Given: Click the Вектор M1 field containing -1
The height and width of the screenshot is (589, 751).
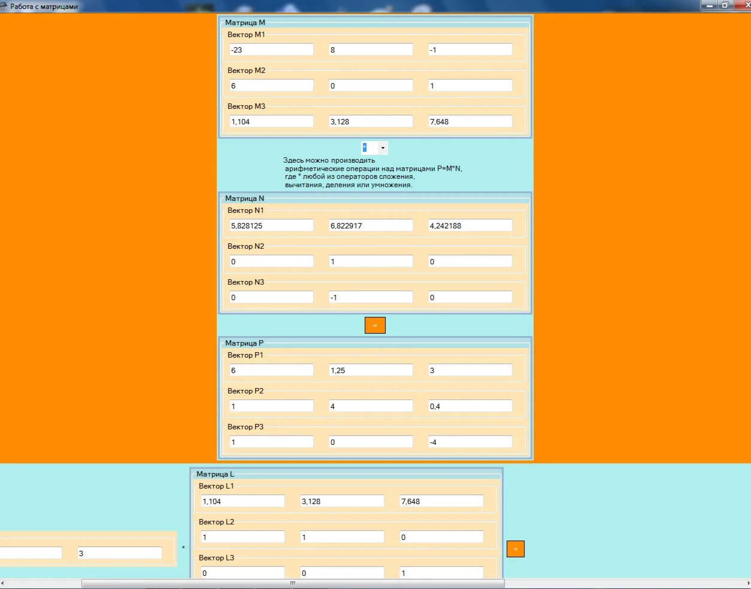Looking at the screenshot, I should pos(470,50).
